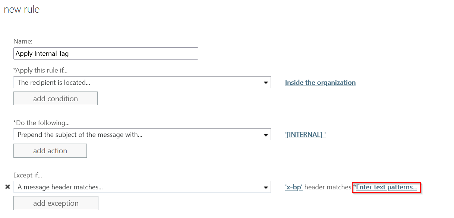Click the 'Enter text patterns...' link
The image size is (454, 218).
(x=387, y=187)
